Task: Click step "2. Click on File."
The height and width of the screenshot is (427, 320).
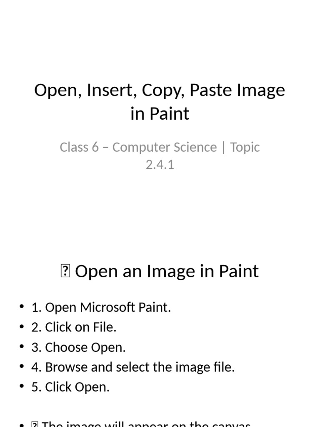Action: coord(74,328)
